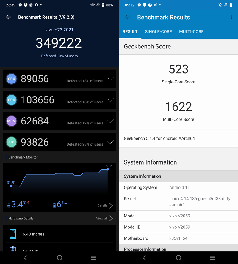Tap the GPU score badge icon
The height and width of the screenshot is (264, 238).
coord(12,100)
